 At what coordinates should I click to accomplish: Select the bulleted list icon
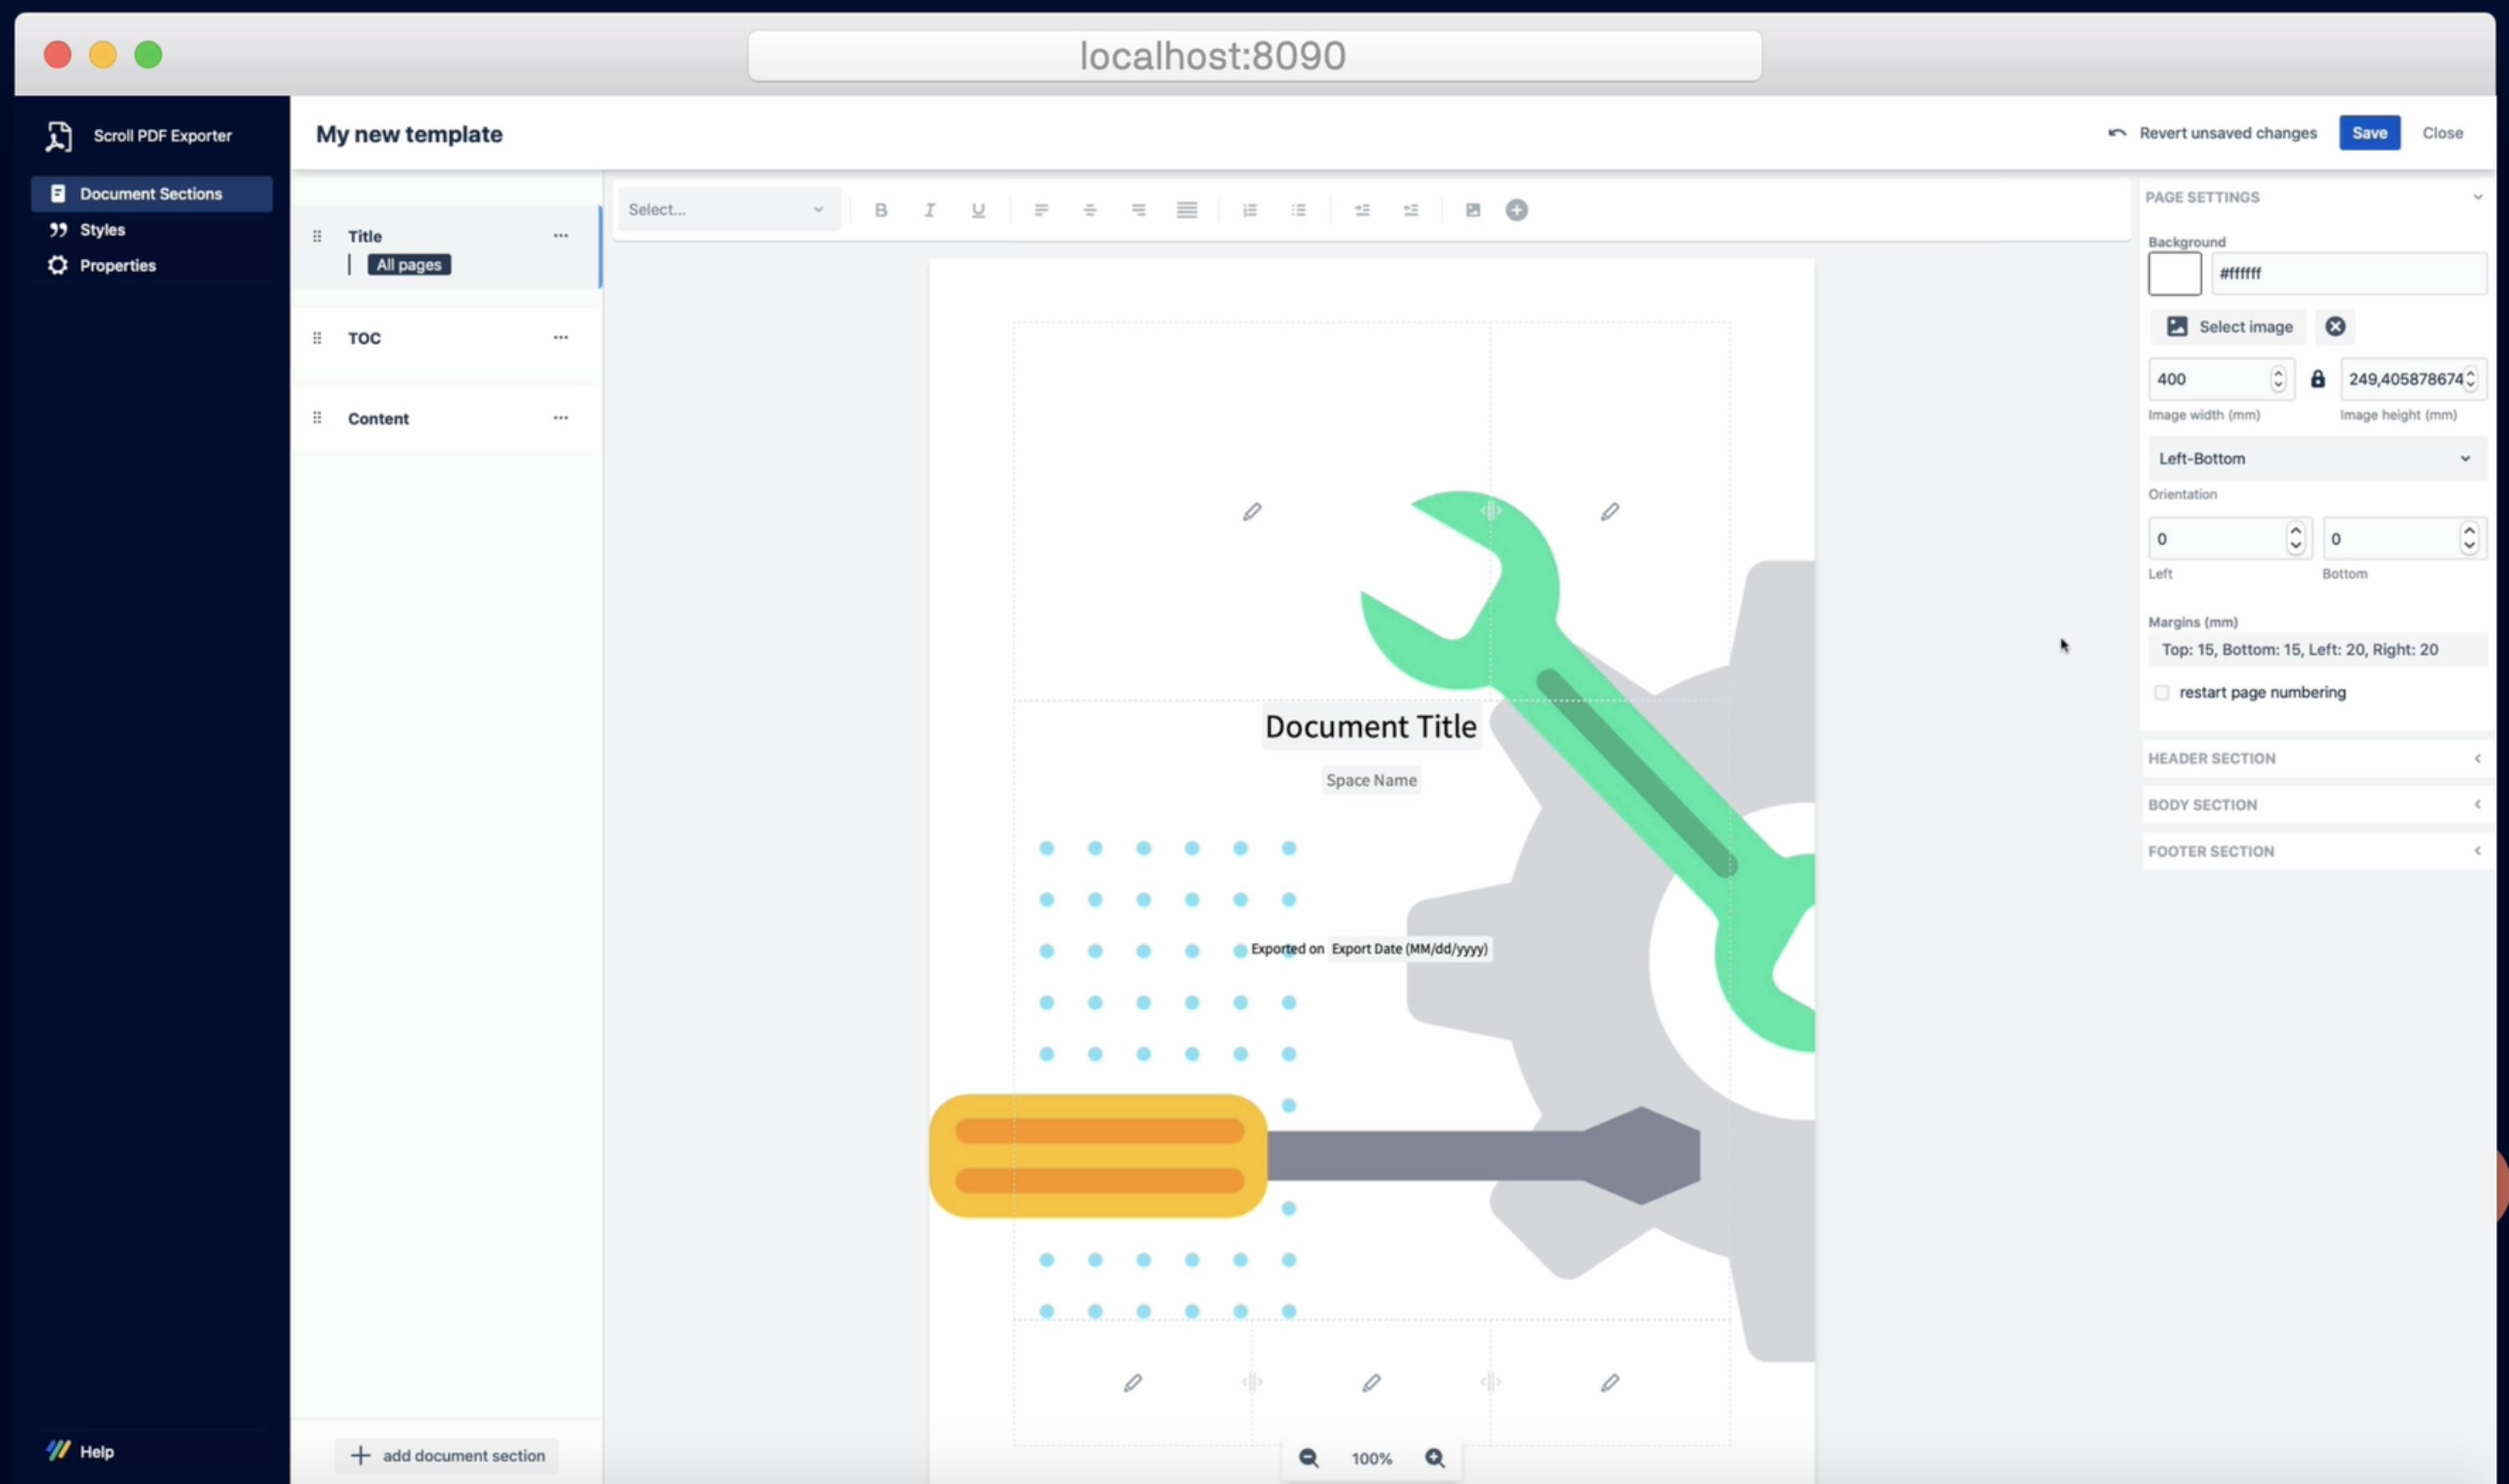(1300, 210)
